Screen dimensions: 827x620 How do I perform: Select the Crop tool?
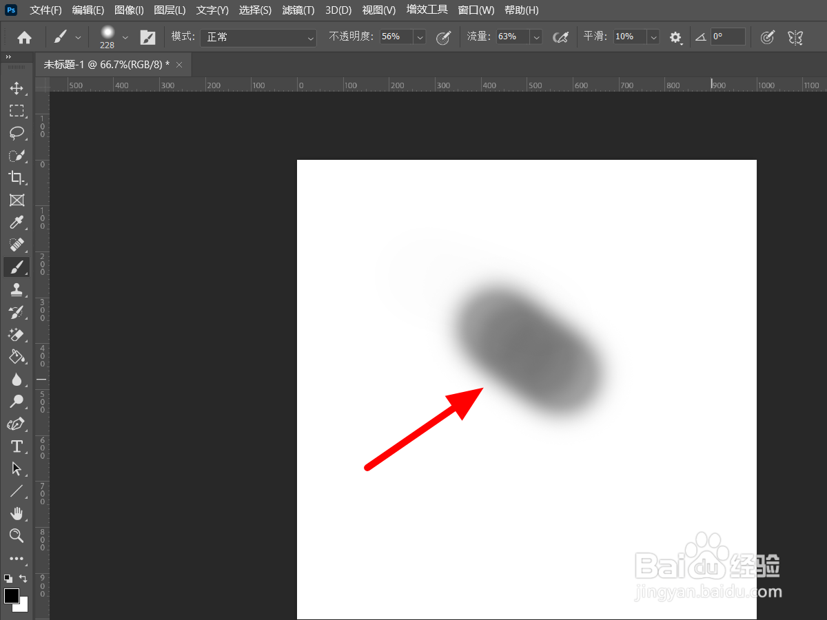click(x=17, y=178)
